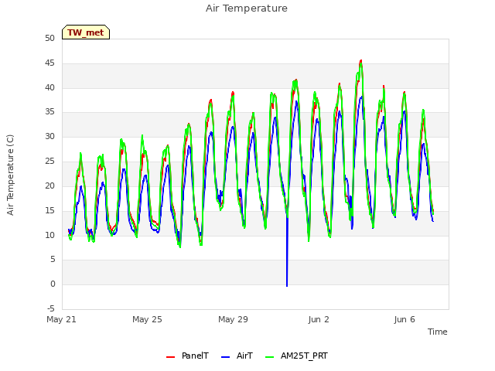Click the blue AirT spike dropping to zero
This screenshot has height=371, width=495.
[287, 253]
